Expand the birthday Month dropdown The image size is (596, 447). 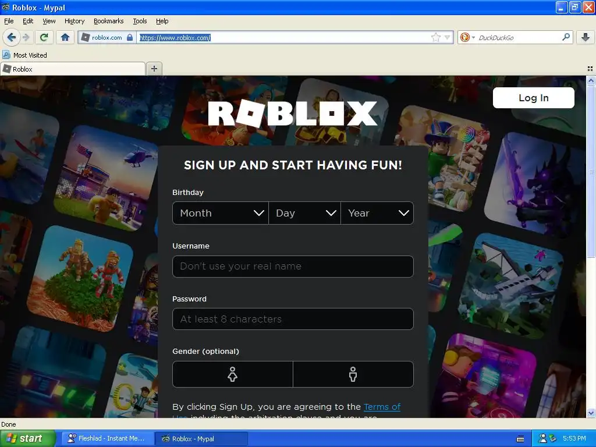[221, 213]
